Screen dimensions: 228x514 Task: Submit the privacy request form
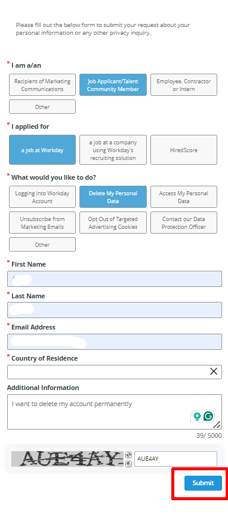coord(203,483)
